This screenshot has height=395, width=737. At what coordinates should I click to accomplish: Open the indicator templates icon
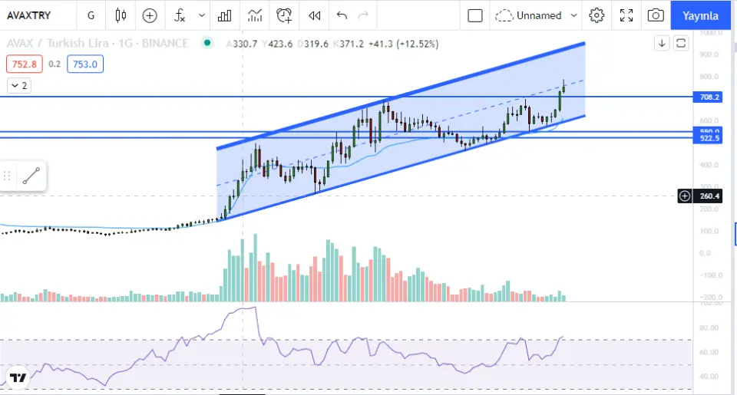tap(254, 15)
